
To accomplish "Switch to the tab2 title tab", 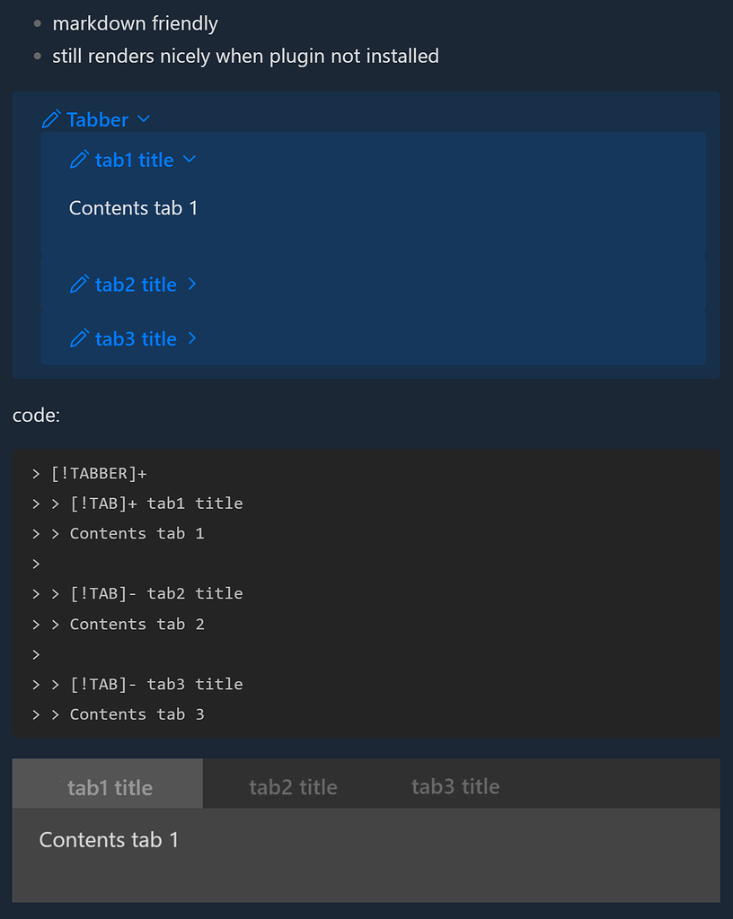I will (293, 785).
